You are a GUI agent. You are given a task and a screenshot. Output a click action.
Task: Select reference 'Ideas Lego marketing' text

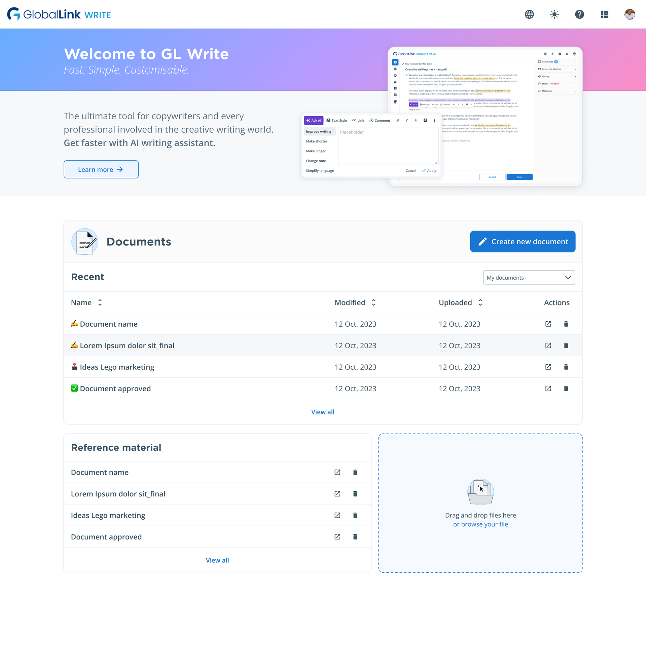pyautogui.click(x=108, y=515)
